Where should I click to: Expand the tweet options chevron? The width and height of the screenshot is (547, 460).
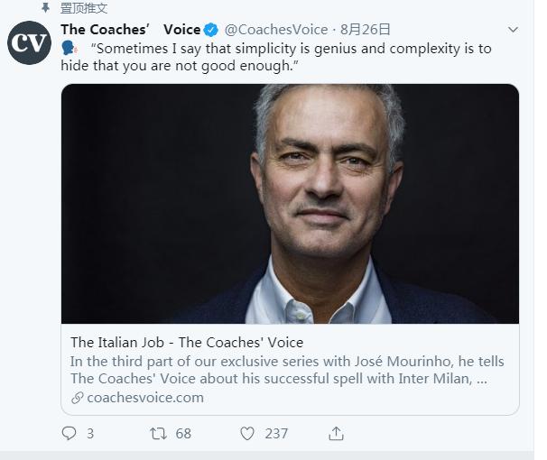[x=513, y=30]
